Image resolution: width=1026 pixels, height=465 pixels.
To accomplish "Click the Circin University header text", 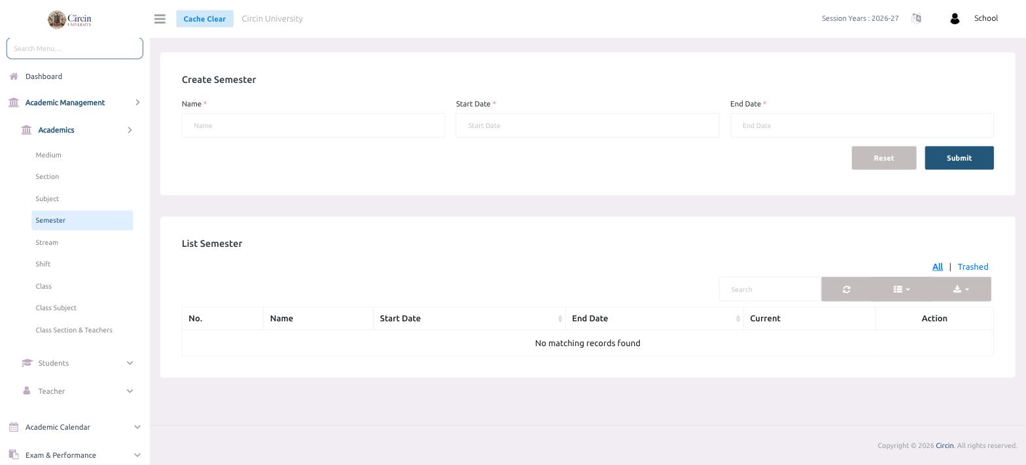I will pyautogui.click(x=272, y=18).
